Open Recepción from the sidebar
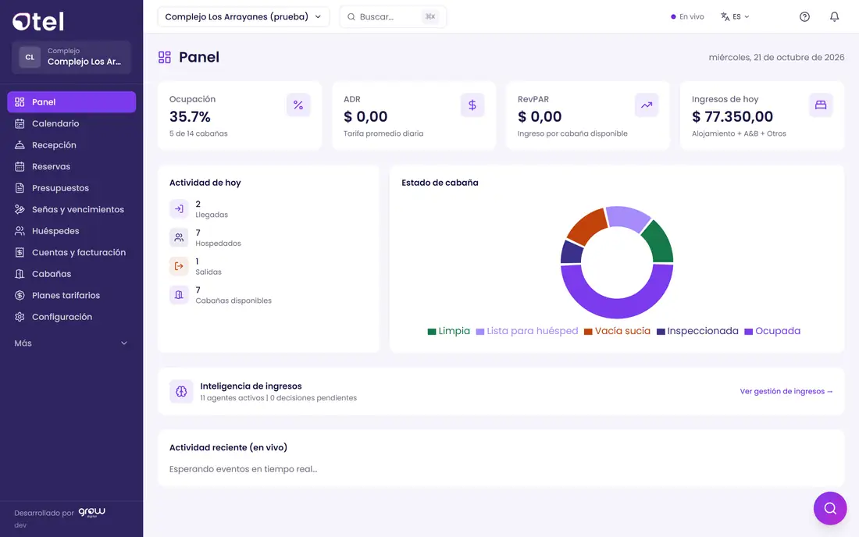 71,145
